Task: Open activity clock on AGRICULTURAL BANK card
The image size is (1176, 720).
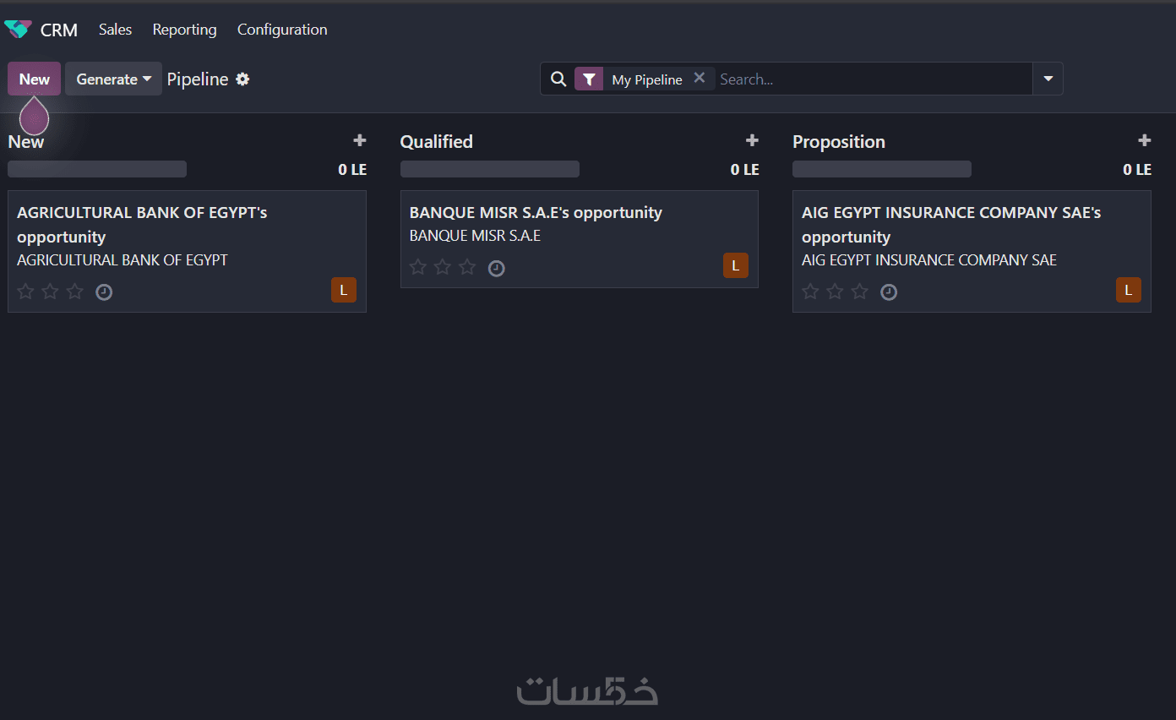Action: tap(104, 292)
